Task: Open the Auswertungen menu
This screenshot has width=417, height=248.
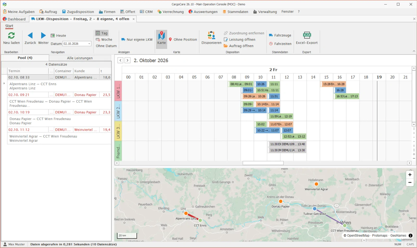Action: [x=203, y=12]
